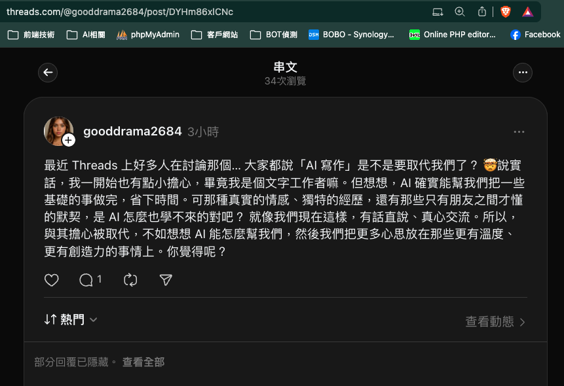The width and height of the screenshot is (564, 386).
Task: Click the share icon in the address bar
Action: pyautogui.click(x=482, y=12)
